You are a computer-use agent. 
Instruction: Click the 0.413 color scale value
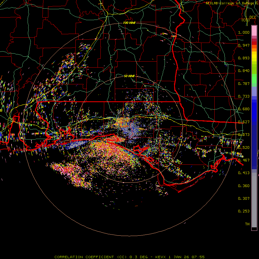[244, 173]
